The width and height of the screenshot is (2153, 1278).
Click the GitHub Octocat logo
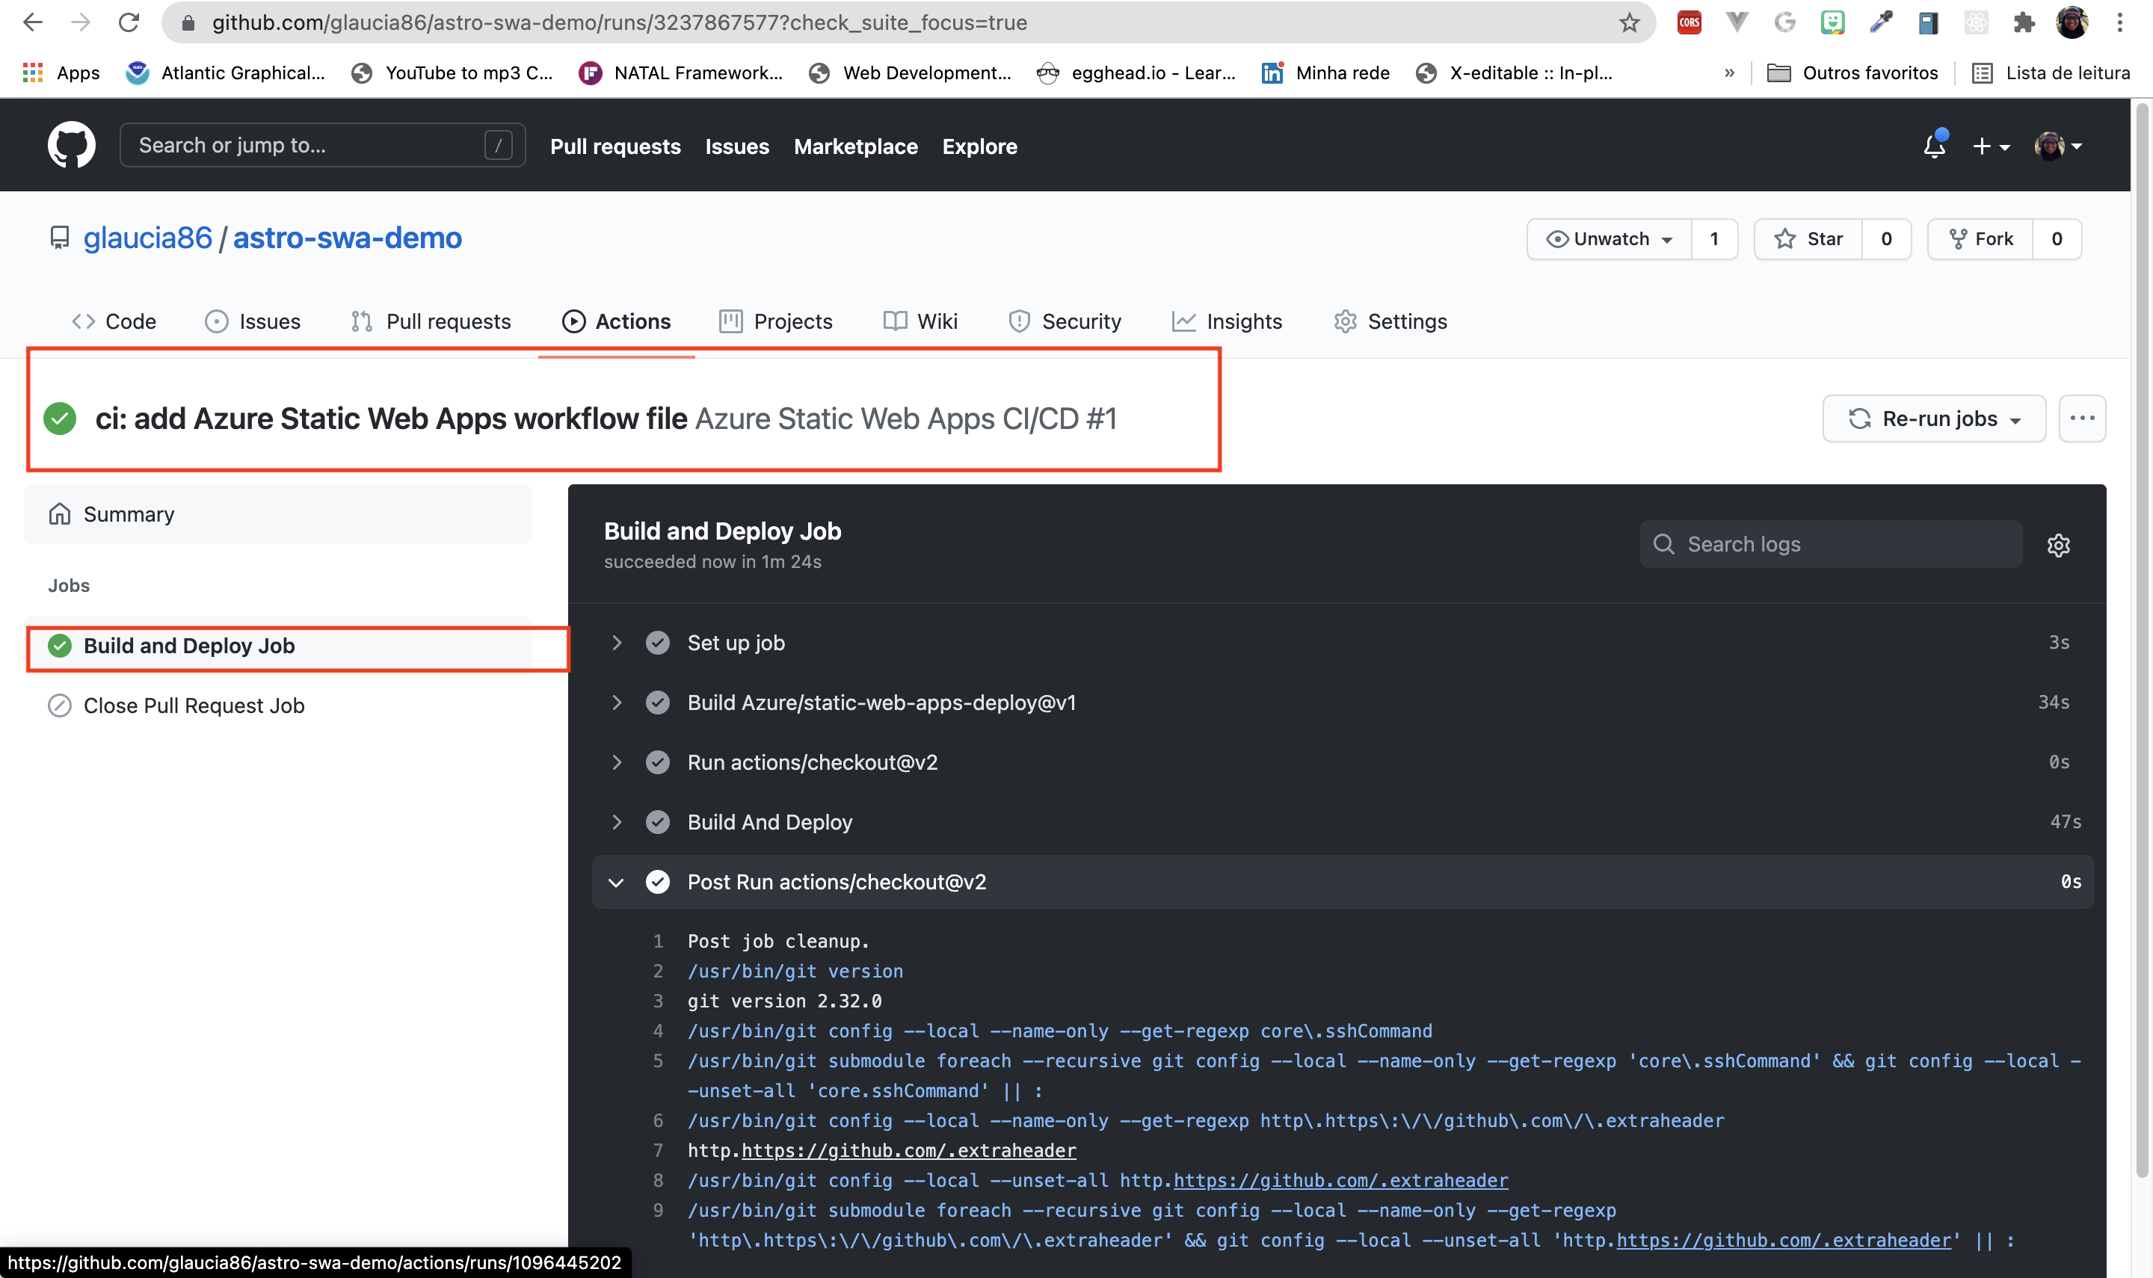click(x=72, y=145)
